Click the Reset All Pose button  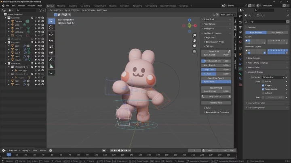216,103
